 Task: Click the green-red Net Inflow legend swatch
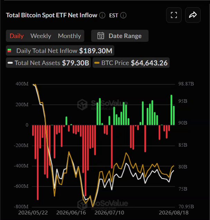(9, 51)
